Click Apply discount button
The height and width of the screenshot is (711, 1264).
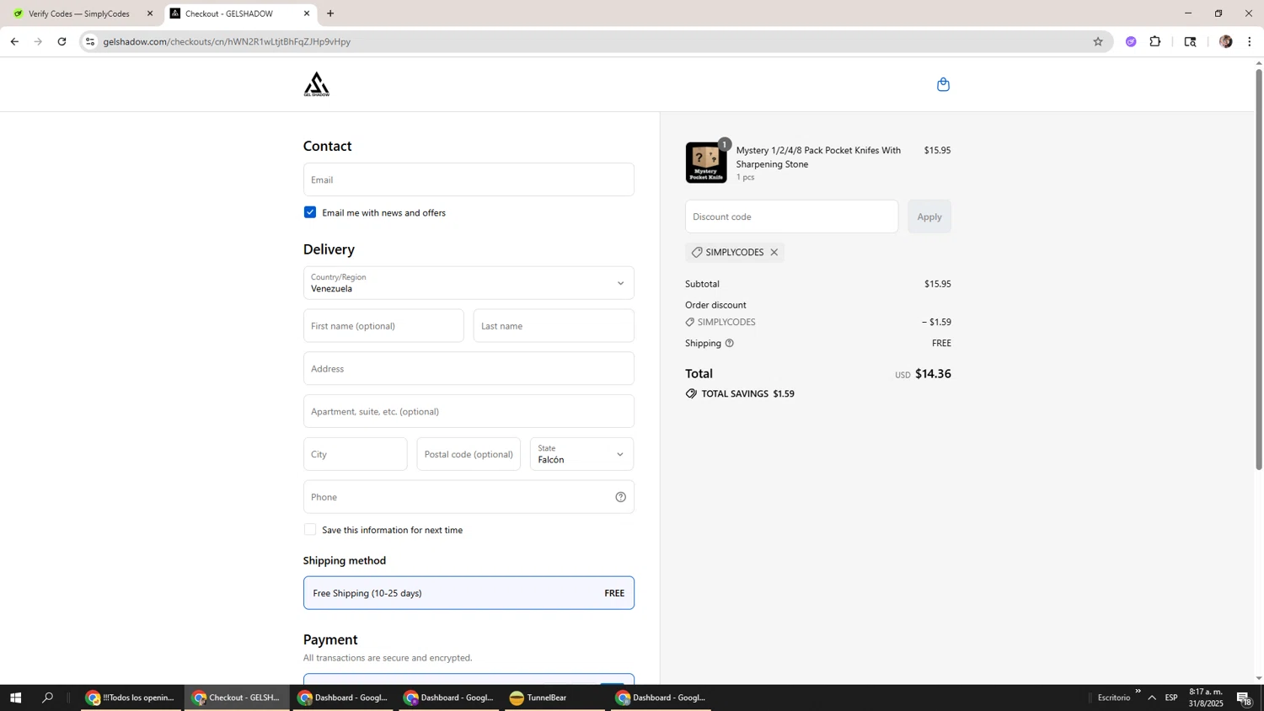[x=929, y=217]
